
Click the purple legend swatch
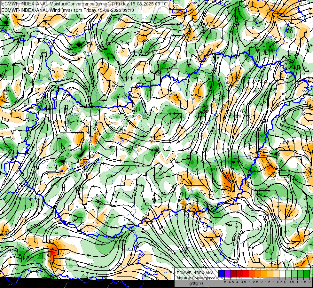[228, 274]
